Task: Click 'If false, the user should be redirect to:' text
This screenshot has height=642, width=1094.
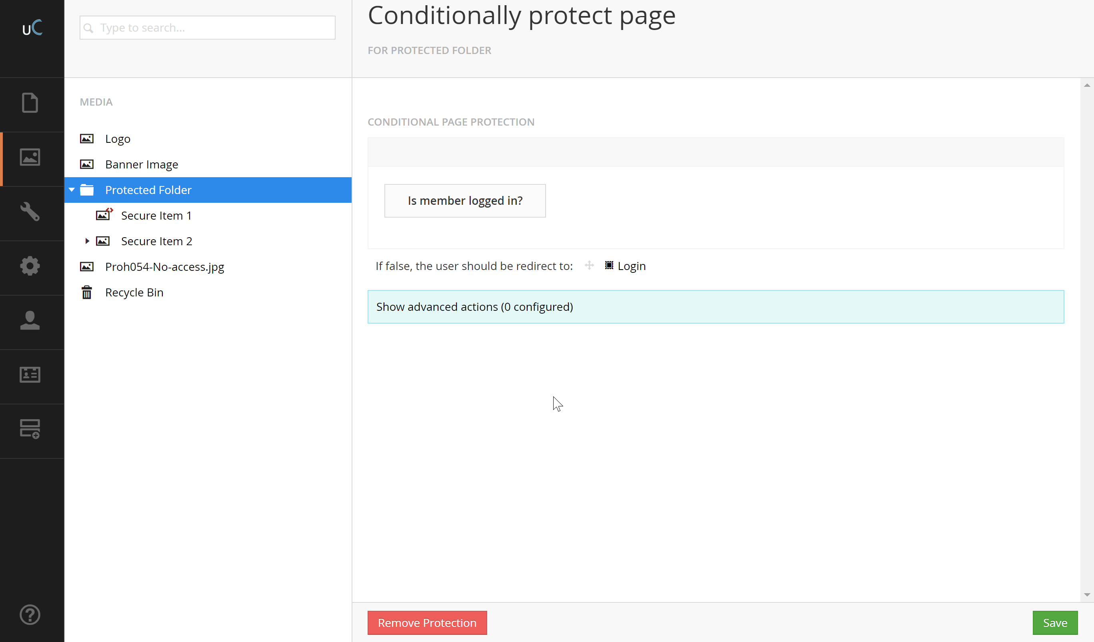Action: tap(474, 266)
